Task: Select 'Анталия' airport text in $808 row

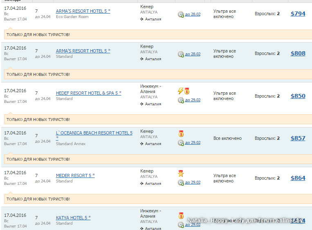Action: (x=153, y=59)
